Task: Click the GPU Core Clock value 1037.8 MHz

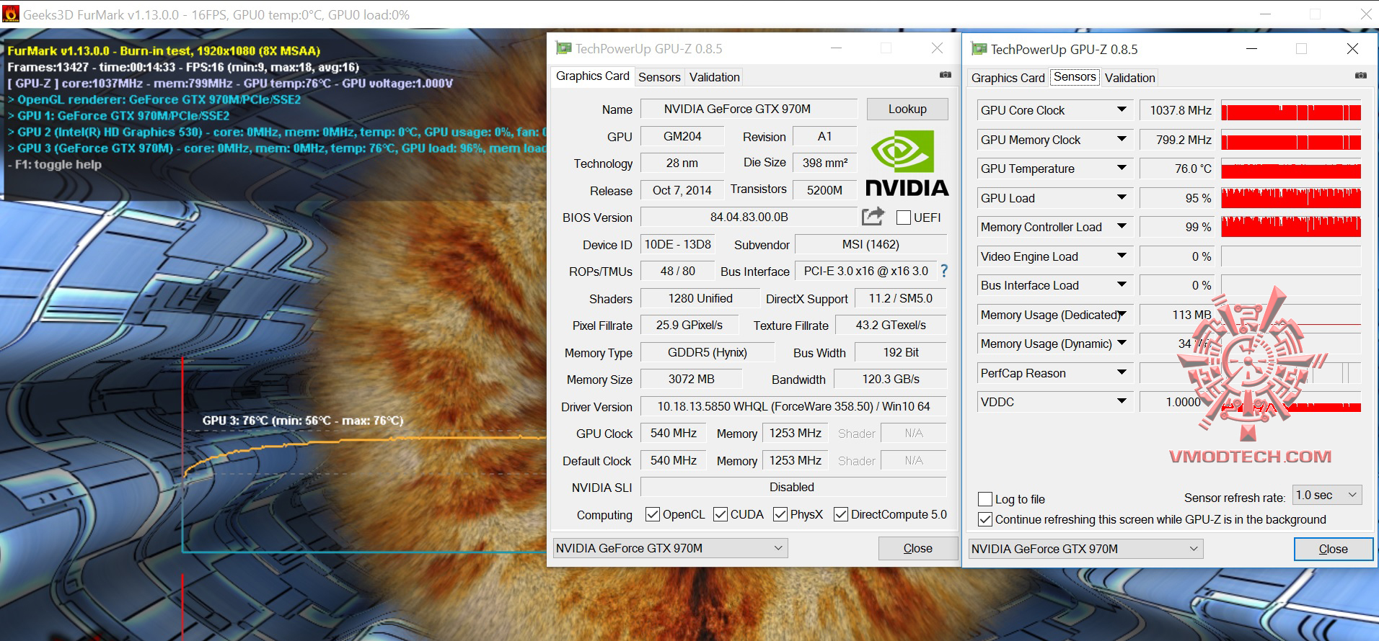Action: (x=1176, y=110)
